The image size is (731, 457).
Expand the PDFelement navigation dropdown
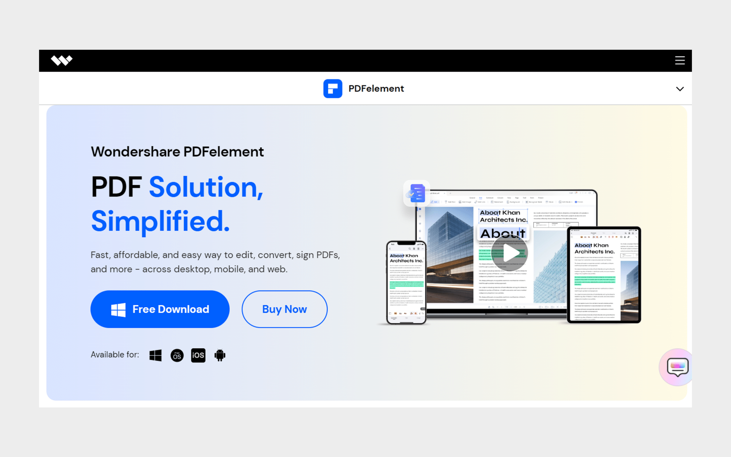[680, 89]
